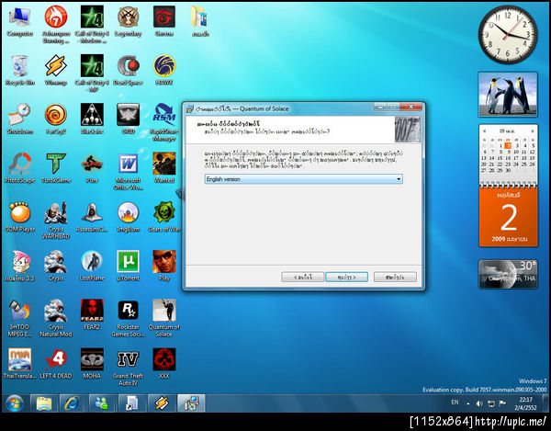Select the installer taskbar button
Image resolution: width=551 pixels, height=431 pixels.
191,403
